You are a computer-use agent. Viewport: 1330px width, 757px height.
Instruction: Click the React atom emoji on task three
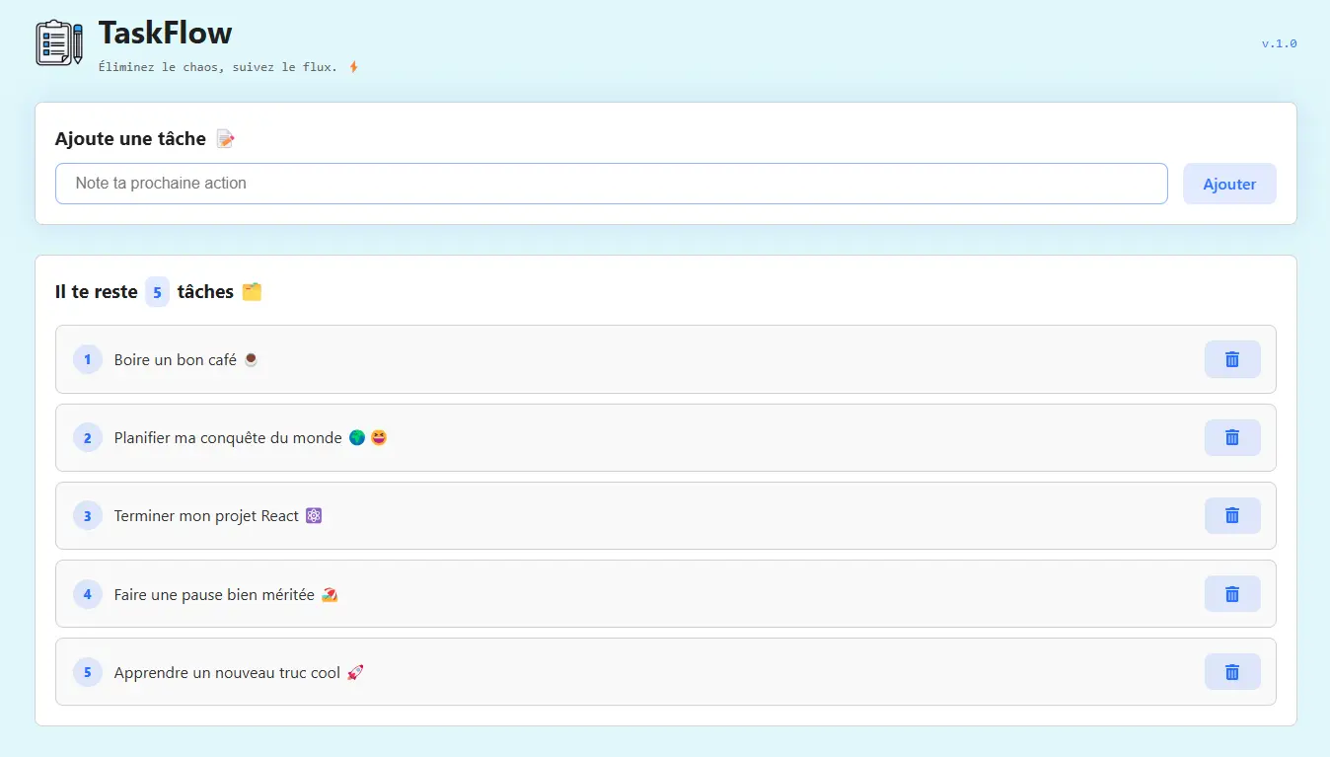pyautogui.click(x=313, y=515)
